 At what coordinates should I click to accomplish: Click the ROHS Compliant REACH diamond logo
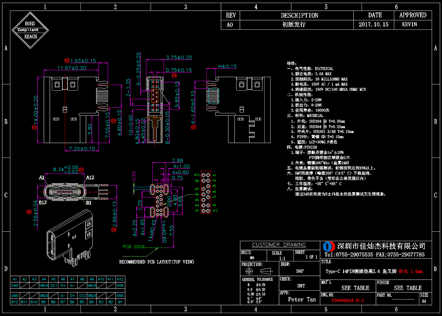tap(30, 30)
